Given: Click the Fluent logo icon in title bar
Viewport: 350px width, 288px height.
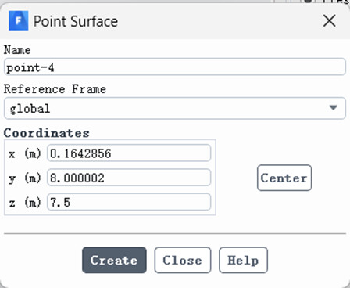Looking at the screenshot, I should tap(18, 20).
